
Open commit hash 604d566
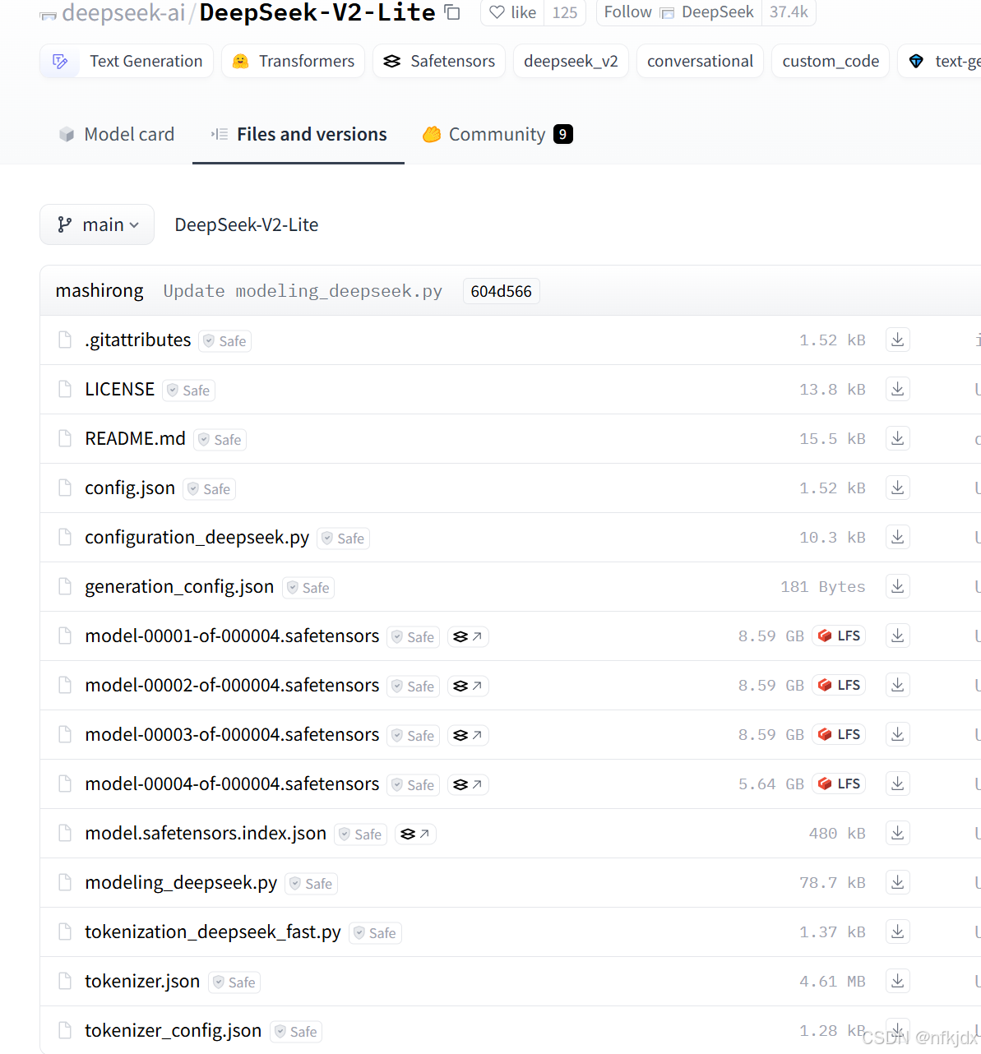pos(502,291)
